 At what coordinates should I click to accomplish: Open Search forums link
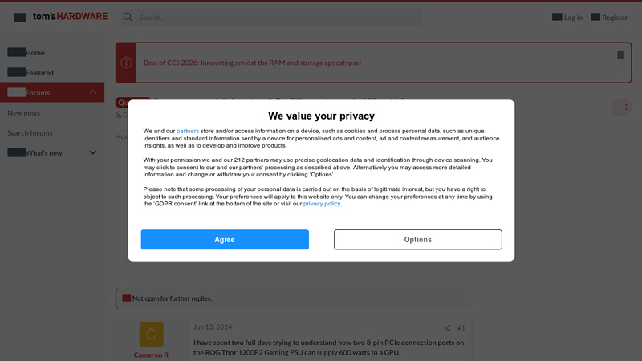30,133
